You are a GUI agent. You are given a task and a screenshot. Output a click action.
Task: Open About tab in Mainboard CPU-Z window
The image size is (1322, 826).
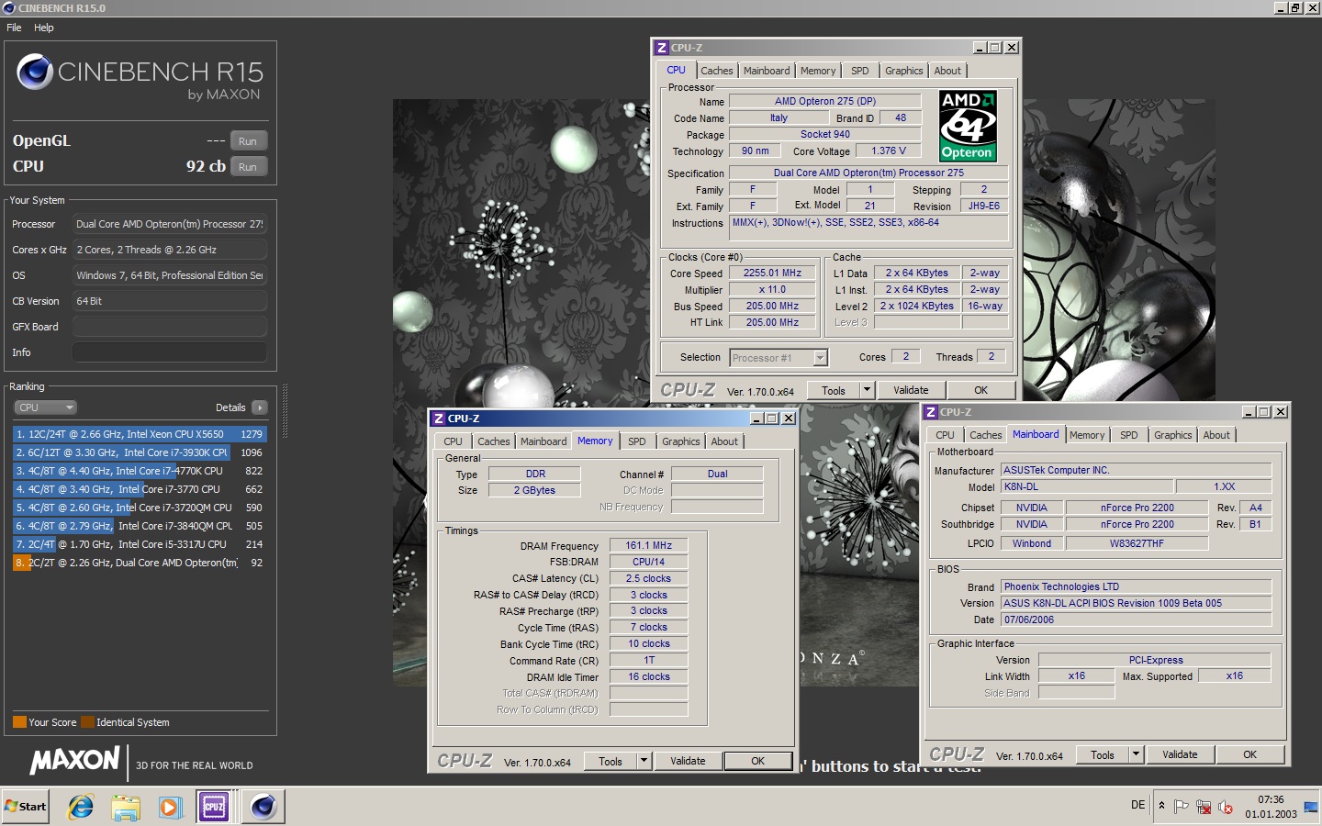coord(1217,435)
